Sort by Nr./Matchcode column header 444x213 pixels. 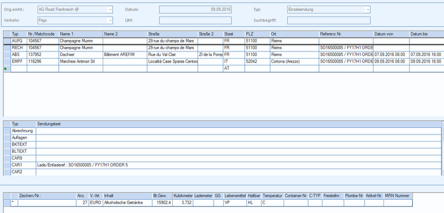click(x=43, y=34)
